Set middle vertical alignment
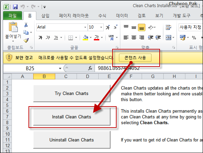 (x=134, y=27)
